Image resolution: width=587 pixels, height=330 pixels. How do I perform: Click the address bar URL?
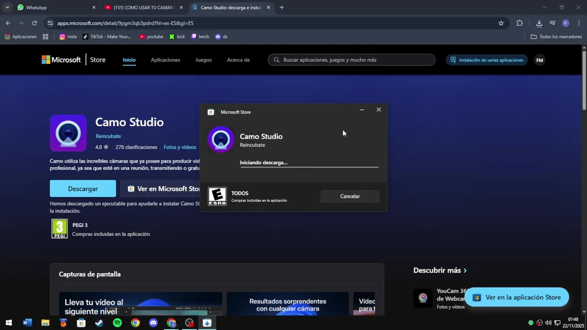[x=125, y=23]
